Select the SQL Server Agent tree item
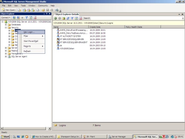185x139 pixels. pyautogui.click(x=19, y=57)
